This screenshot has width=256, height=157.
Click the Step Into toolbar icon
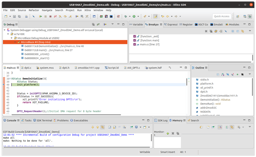click(60, 16)
